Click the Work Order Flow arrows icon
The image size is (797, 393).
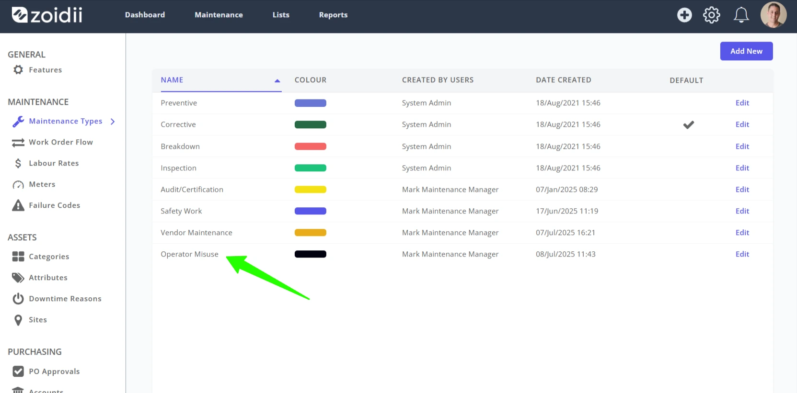click(18, 143)
